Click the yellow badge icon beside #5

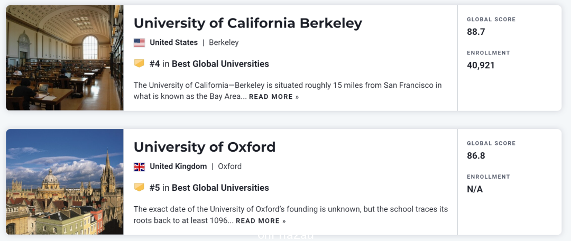(x=139, y=188)
